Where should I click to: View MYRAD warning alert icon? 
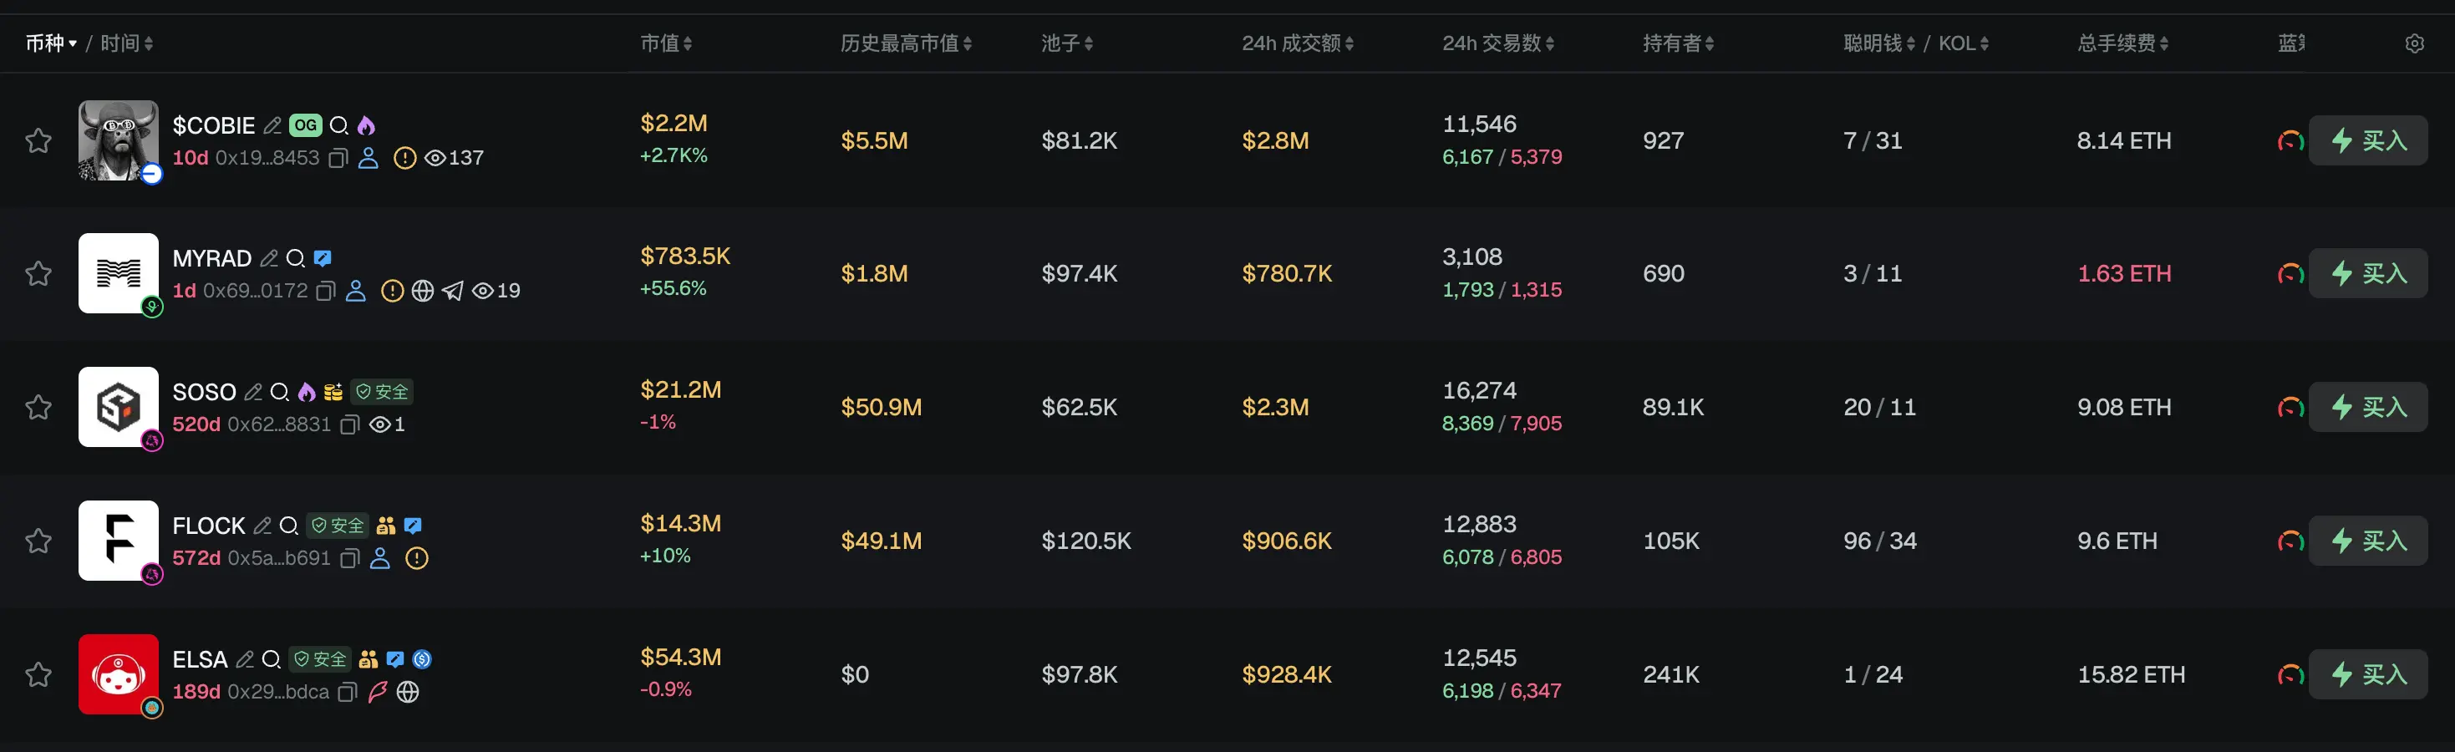pos(393,291)
